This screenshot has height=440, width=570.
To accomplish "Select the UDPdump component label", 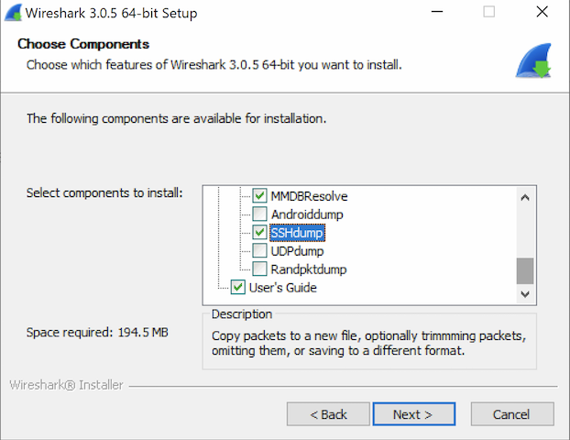I will 297,251.
